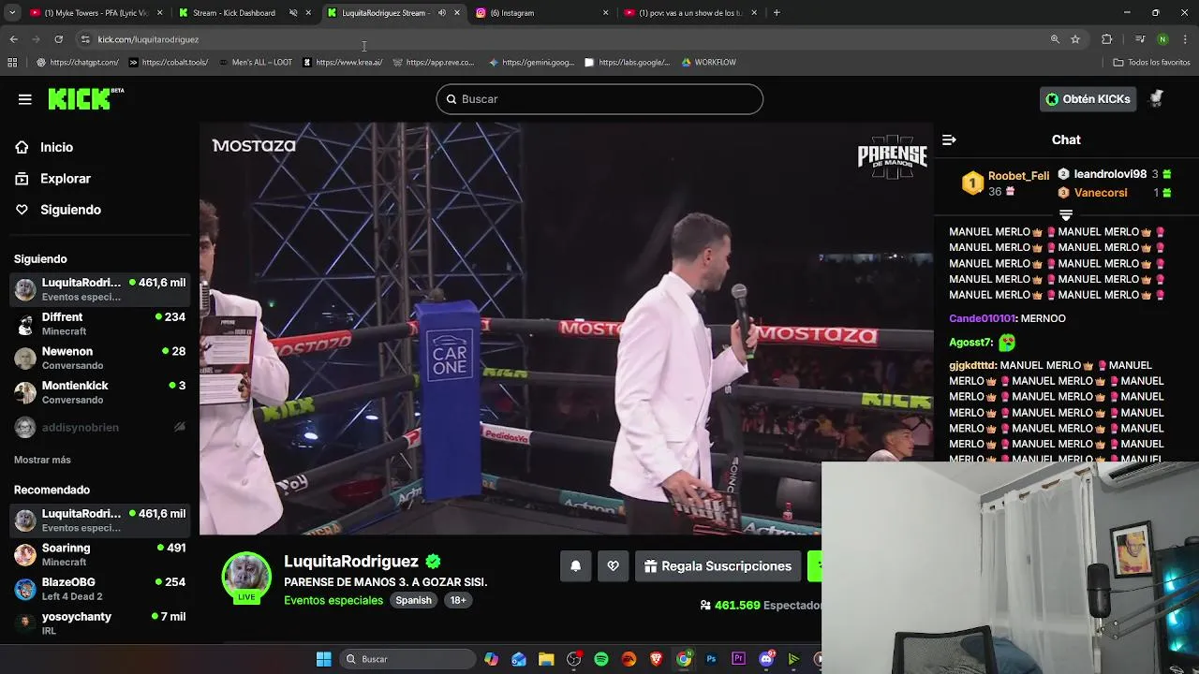
Task: Open the Chrome profile N avatar
Action: [1162, 39]
